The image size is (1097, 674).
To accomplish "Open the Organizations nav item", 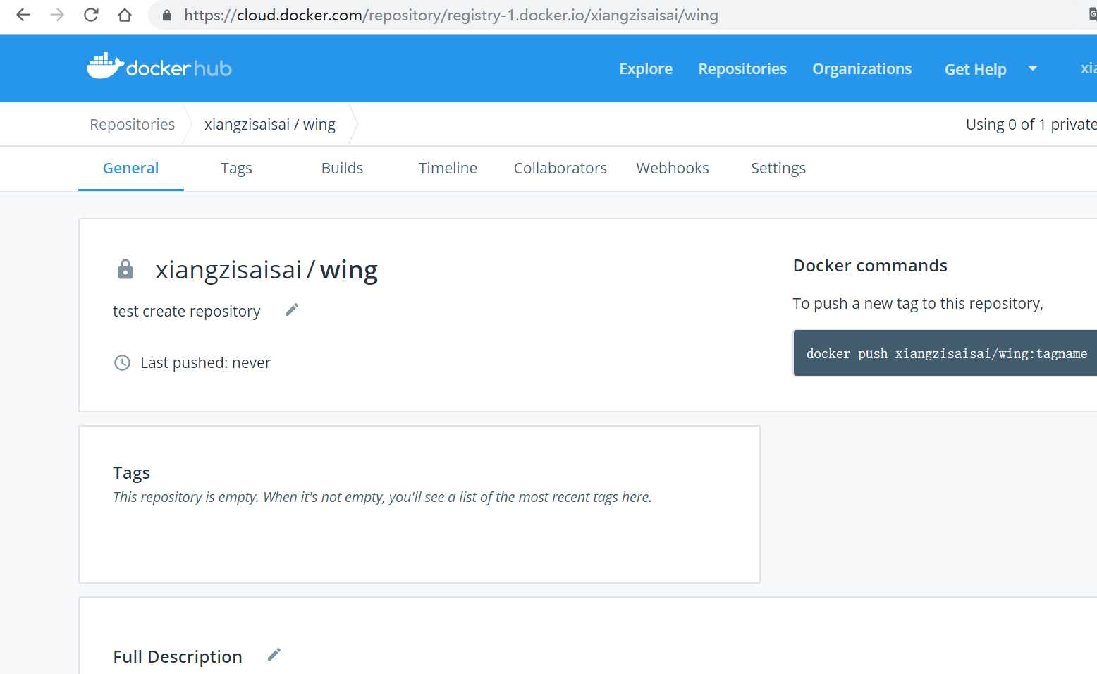I will click(x=862, y=68).
